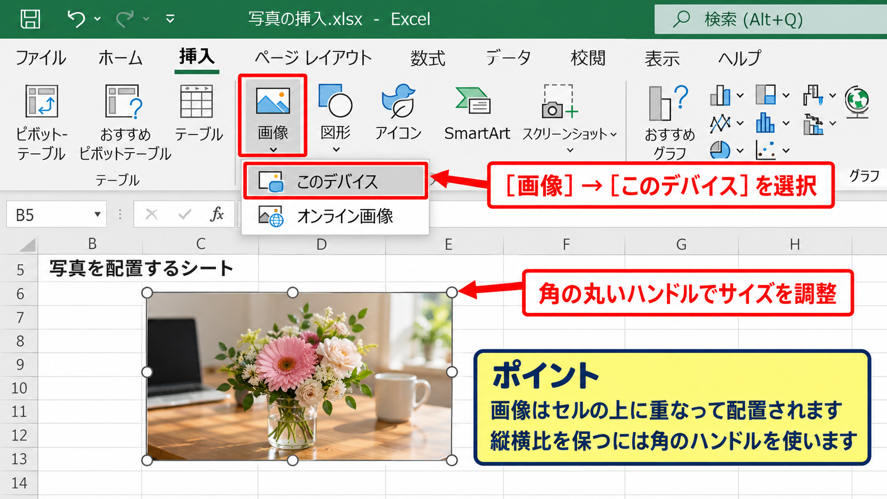Click the Undo arrow icon

pos(76,19)
